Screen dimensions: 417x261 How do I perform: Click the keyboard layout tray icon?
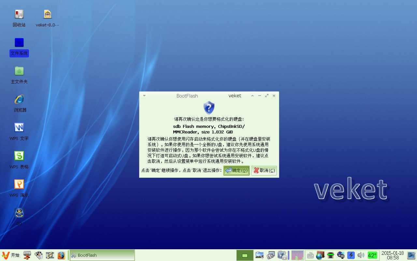point(310,255)
